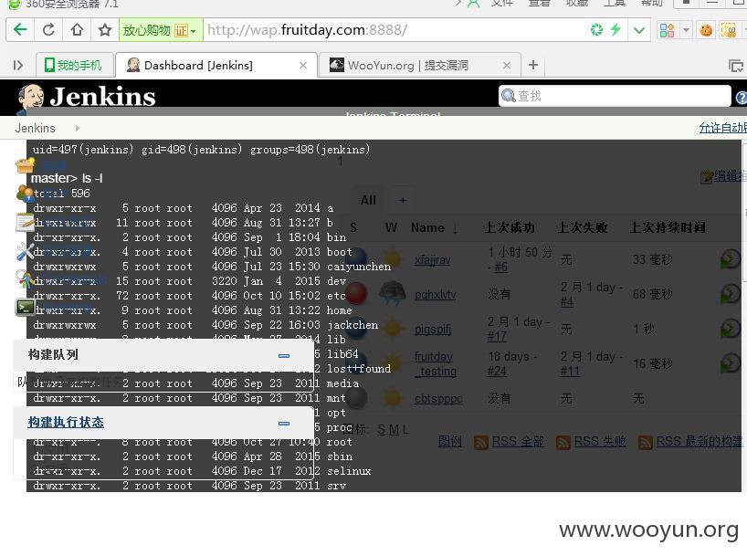Open successful build #24 of fruitday_testing
Viewport: 747px width, 556px height.
tap(497, 372)
